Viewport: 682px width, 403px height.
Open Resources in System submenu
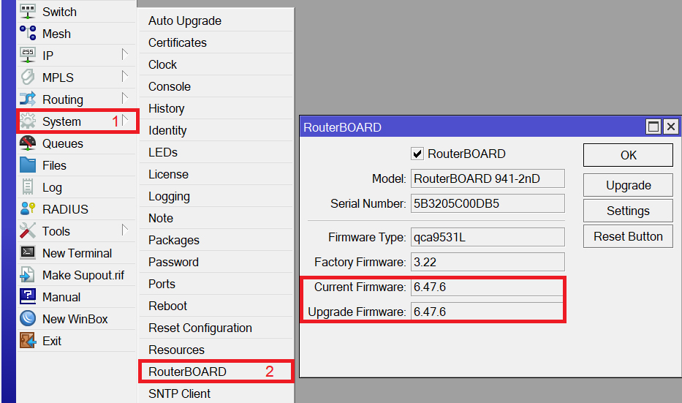tap(216, 350)
